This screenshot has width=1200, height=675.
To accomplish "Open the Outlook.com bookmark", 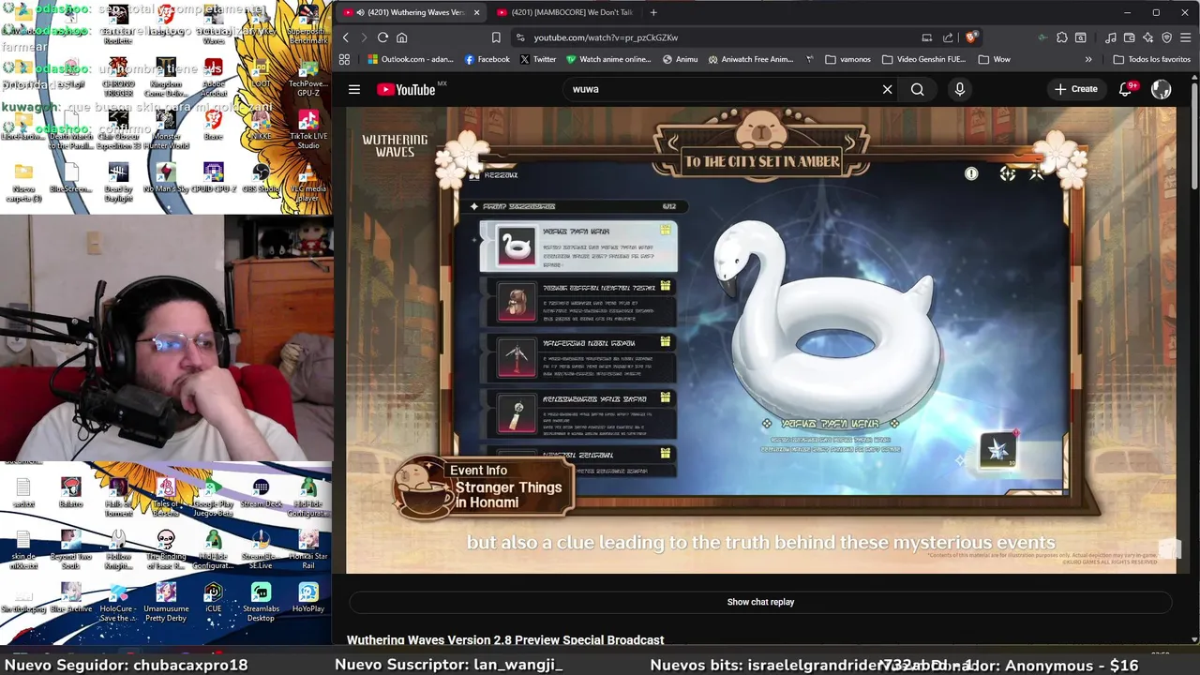I will coord(411,59).
